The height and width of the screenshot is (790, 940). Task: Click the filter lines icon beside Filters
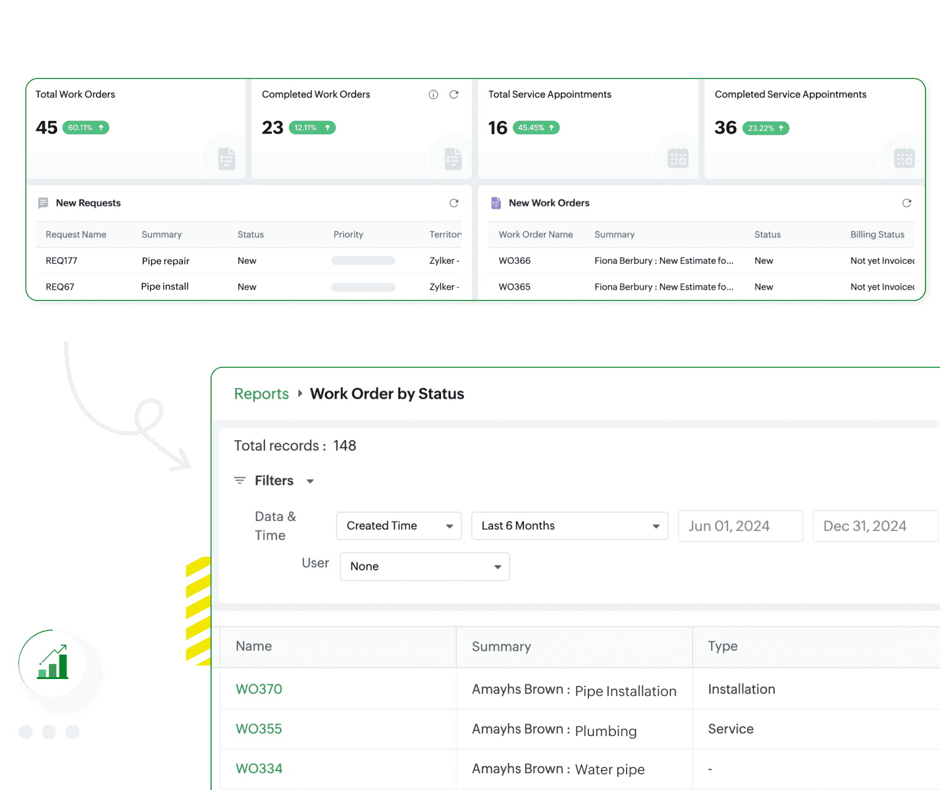pos(239,480)
